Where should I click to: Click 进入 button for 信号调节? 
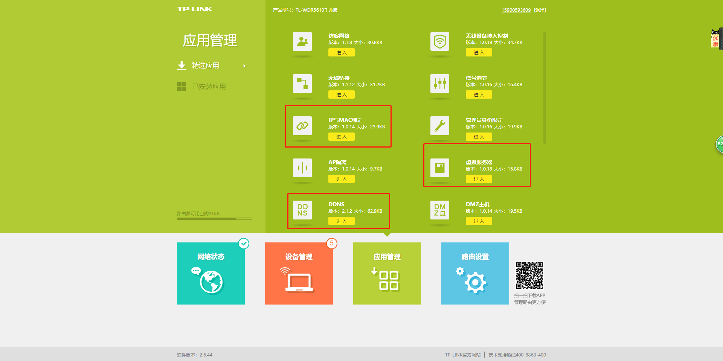(x=479, y=95)
